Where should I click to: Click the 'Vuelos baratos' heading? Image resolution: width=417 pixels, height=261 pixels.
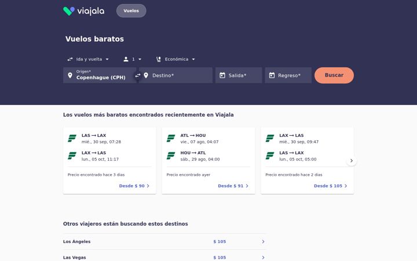94,39
